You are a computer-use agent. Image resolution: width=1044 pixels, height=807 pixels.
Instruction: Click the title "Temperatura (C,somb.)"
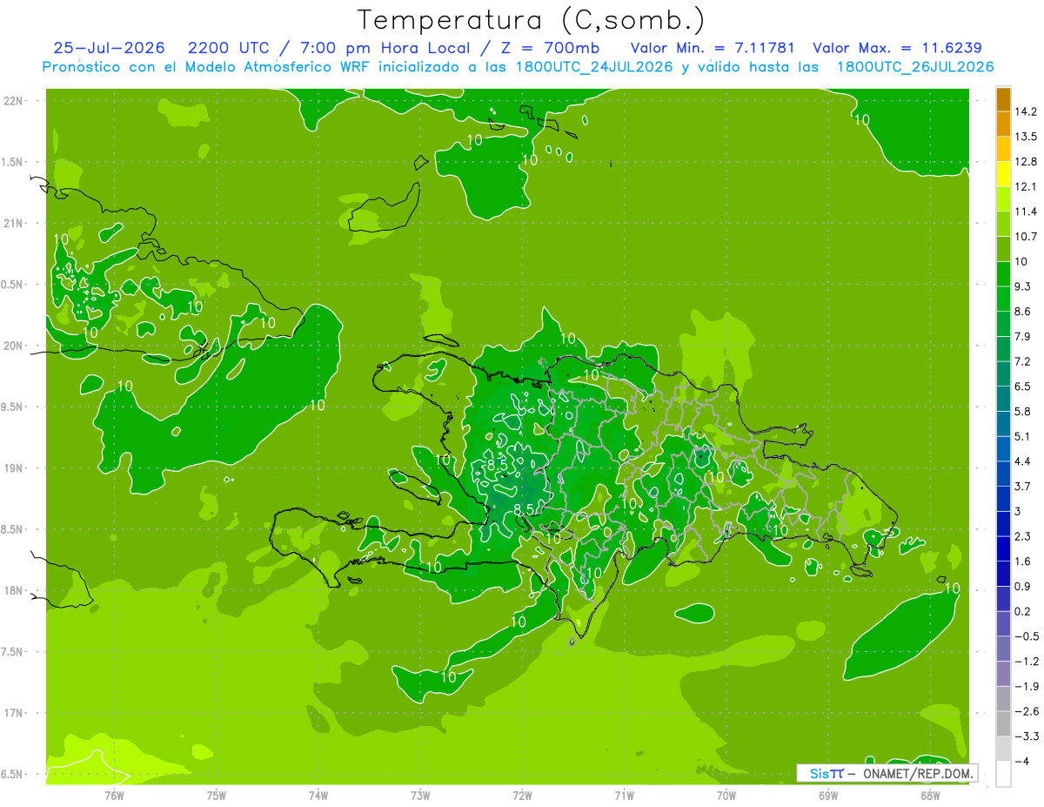pos(531,19)
